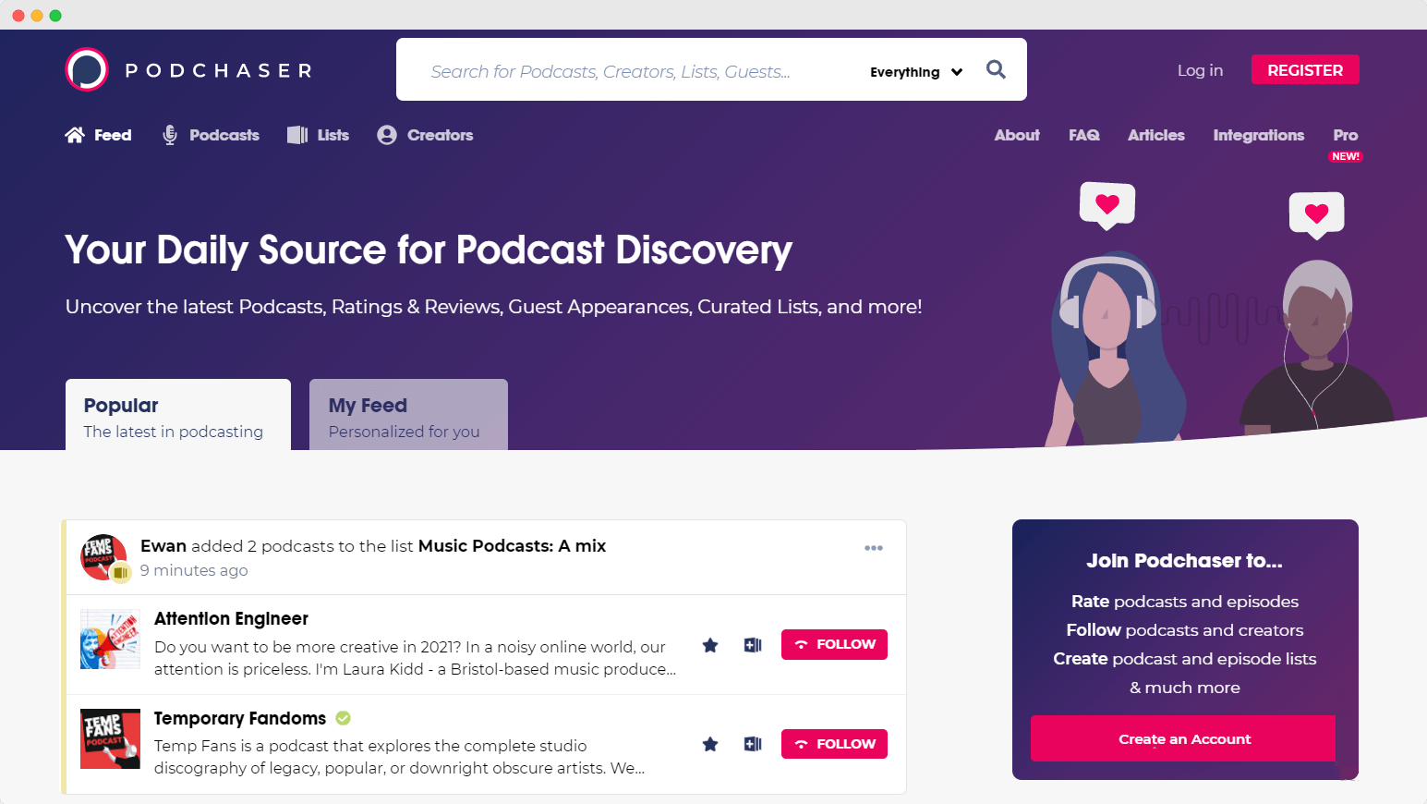Switch to the Popular tab
The height and width of the screenshot is (804, 1427).
point(178,415)
